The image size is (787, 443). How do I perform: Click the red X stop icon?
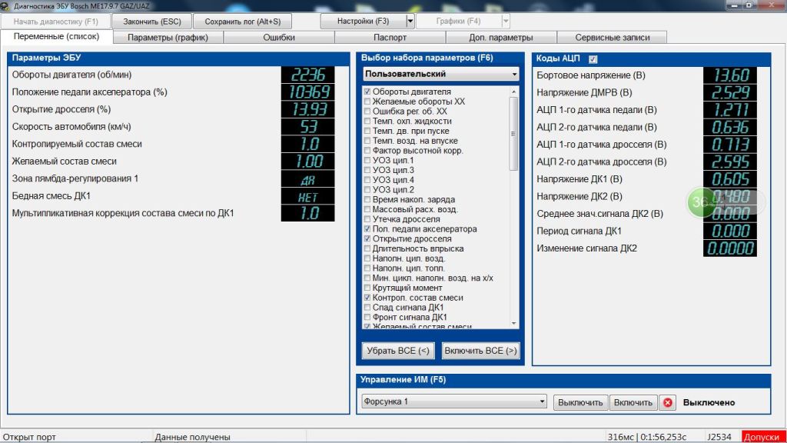click(668, 402)
